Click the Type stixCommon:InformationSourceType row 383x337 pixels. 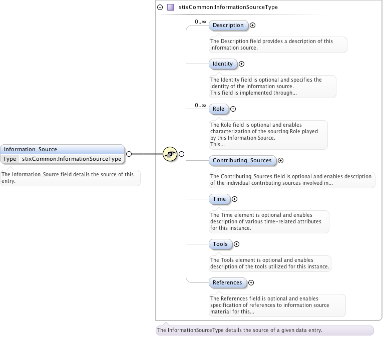click(63, 159)
